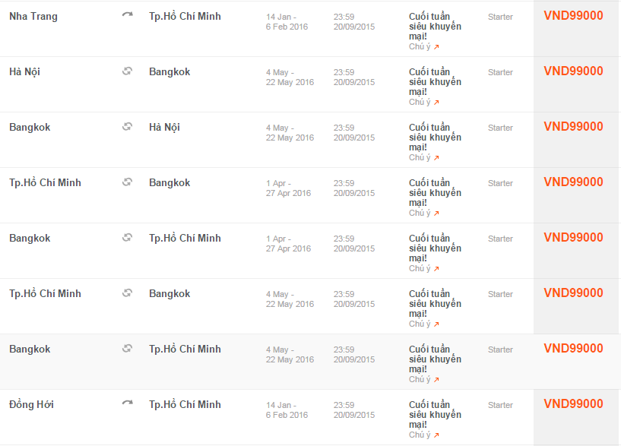This screenshot has height=446, width=621.
Task: Choose VND99000 fare for Bangkok to Hà Nội
Action: click(573, 127)
